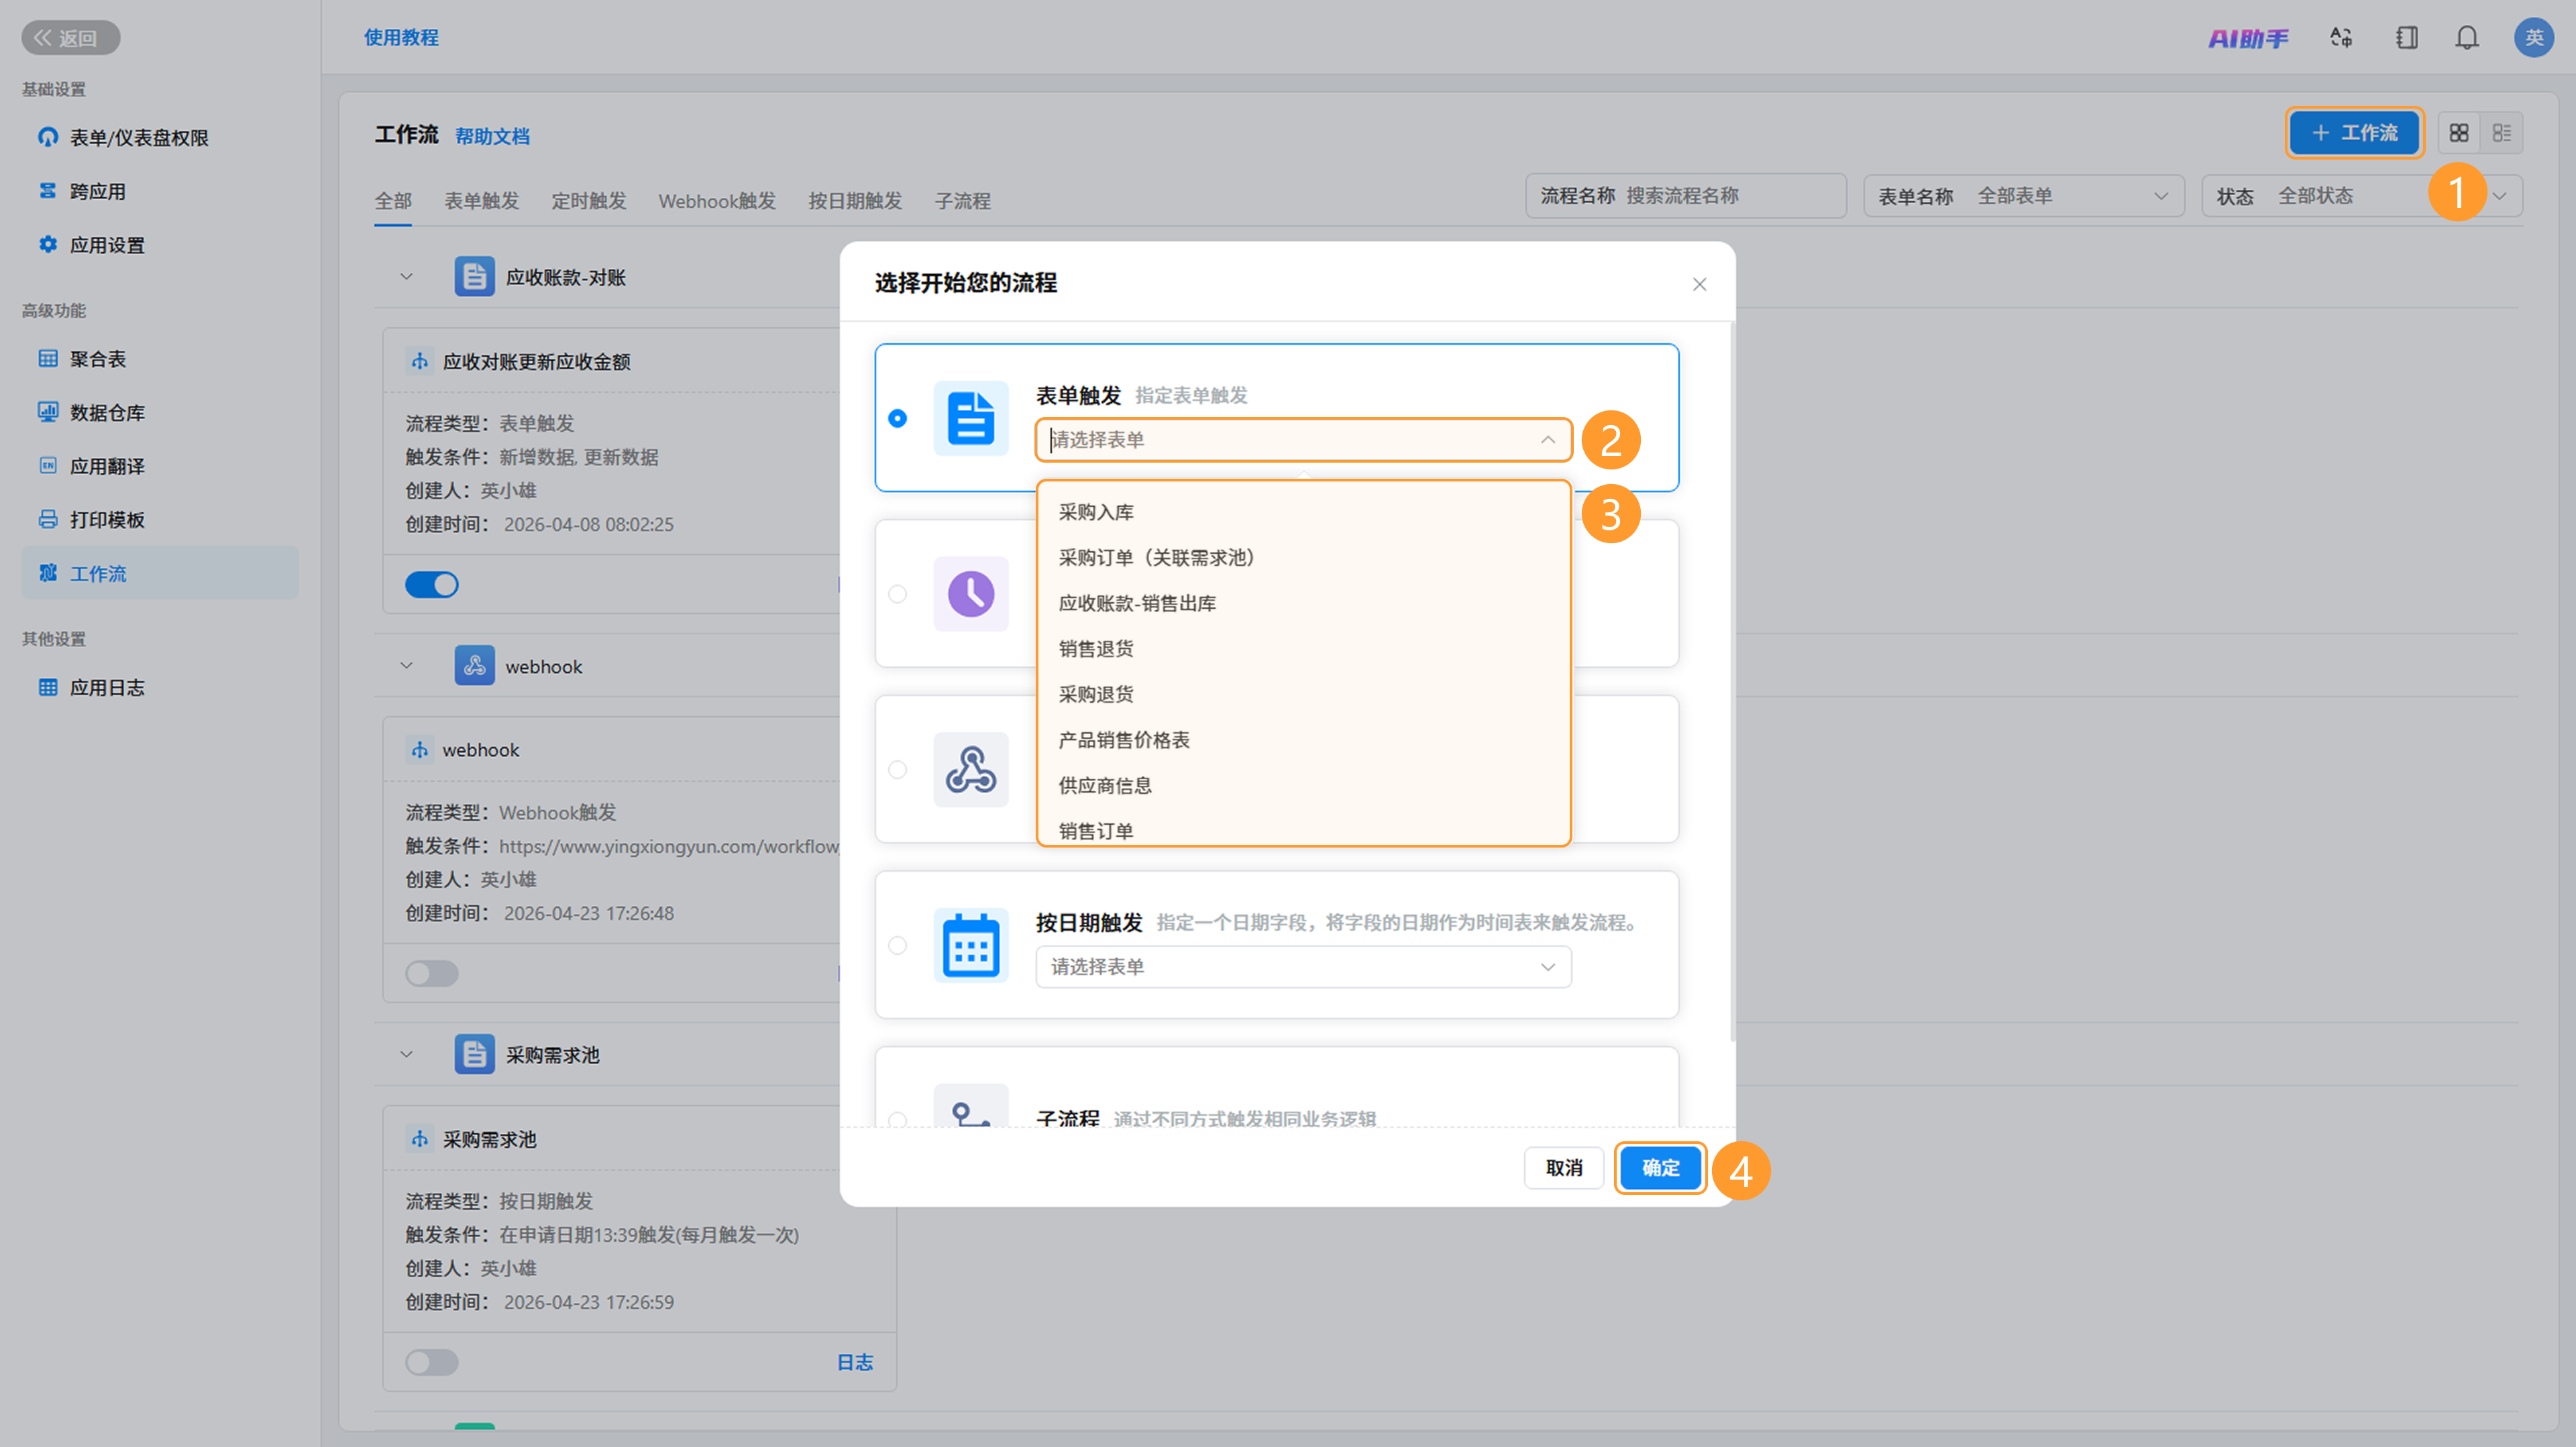Open the 帮助文档 link
Screen dimensions: 2576x1447
pos(492,136)
